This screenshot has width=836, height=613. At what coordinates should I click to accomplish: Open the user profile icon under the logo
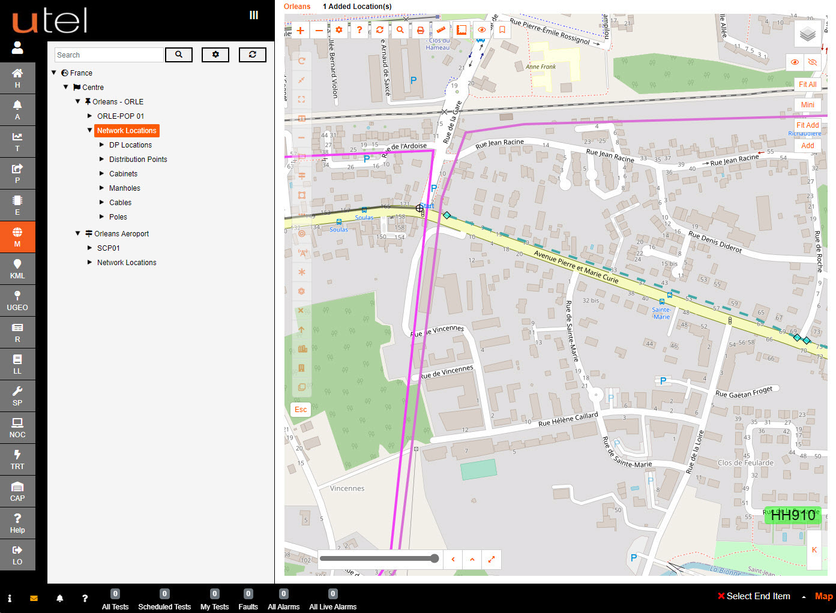click(x=17, y=47)
